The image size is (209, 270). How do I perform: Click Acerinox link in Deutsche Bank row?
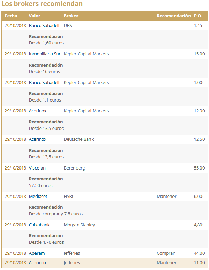(38, 139)
